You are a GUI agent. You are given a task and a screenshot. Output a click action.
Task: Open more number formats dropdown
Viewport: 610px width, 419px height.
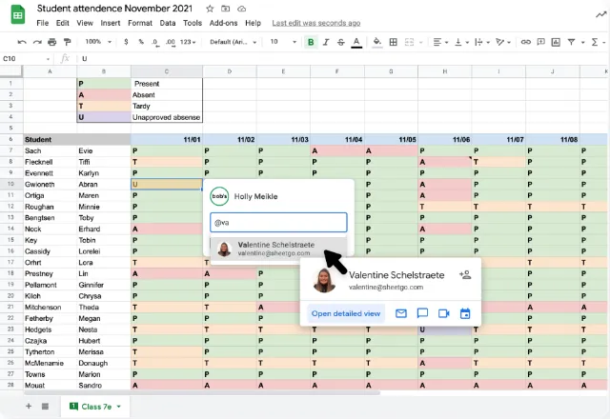pos(188,42)
